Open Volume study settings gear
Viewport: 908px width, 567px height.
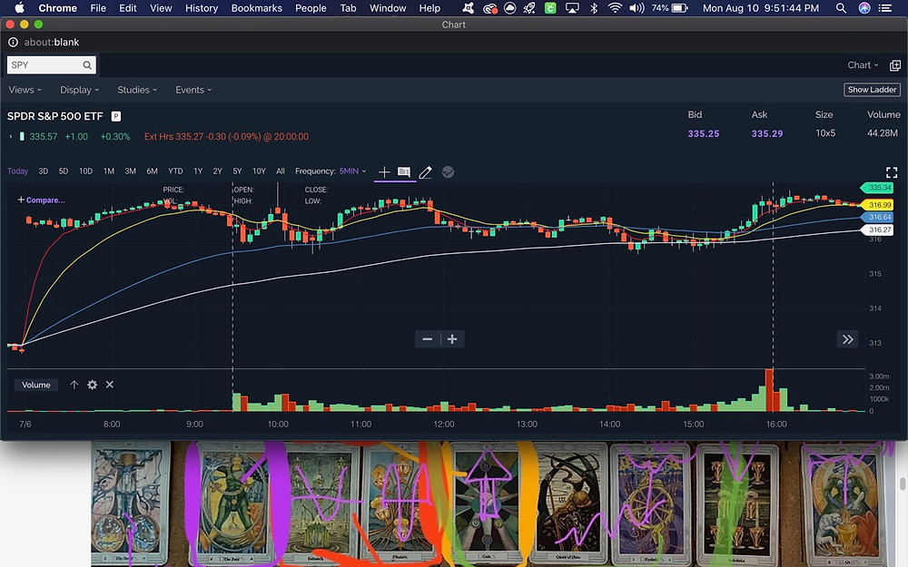coord(92,385)
